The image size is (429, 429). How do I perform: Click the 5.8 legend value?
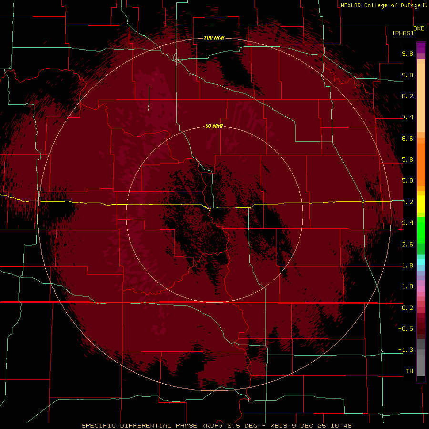pyautogui.click(x=408, y=160)
